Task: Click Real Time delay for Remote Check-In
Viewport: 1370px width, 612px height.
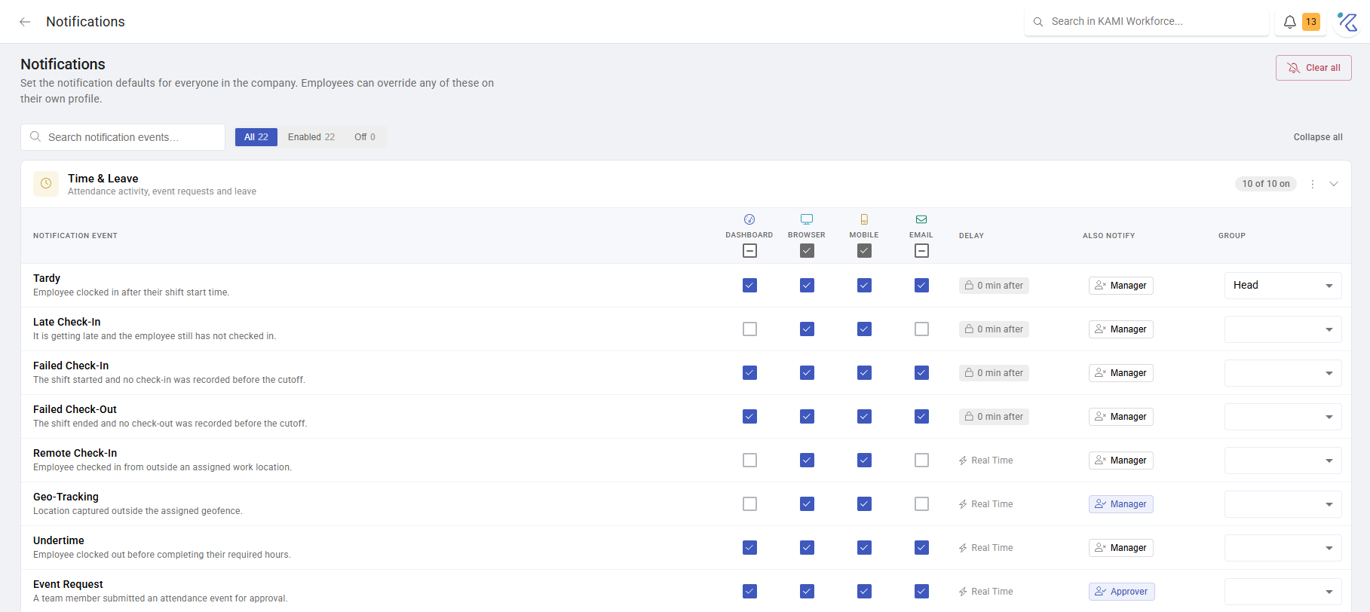Action: (986, 461)
